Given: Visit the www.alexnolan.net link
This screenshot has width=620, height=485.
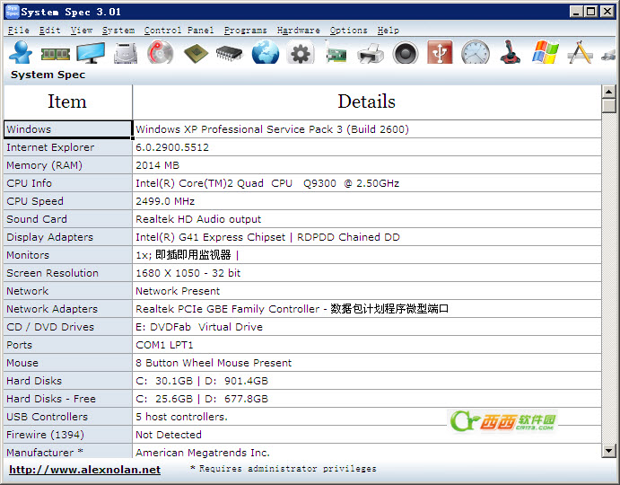Looking at the screenshot, I should tap(84, 470).
